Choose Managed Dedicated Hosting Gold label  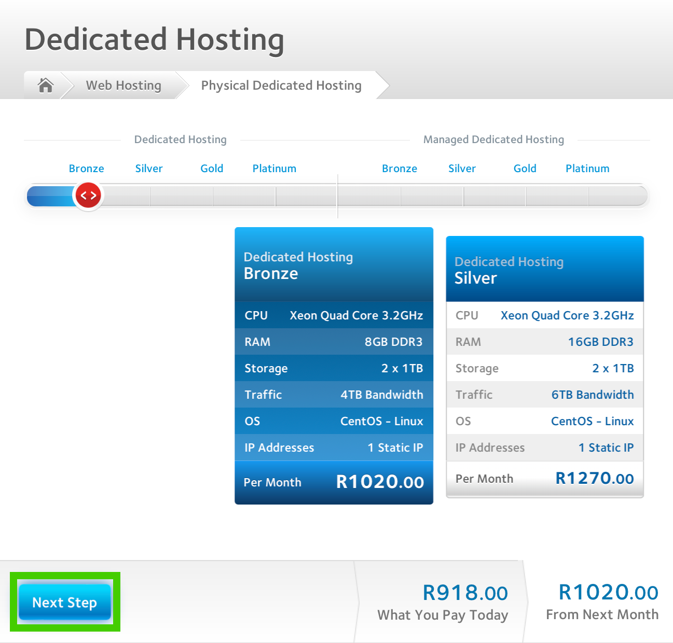(x=525, y=169)
